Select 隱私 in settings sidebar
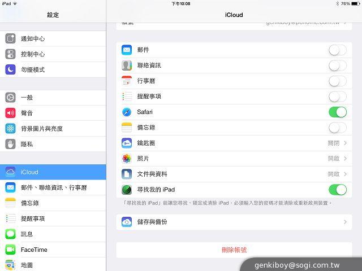The width and height of the screenshot is (362, 271). (53, 144)
